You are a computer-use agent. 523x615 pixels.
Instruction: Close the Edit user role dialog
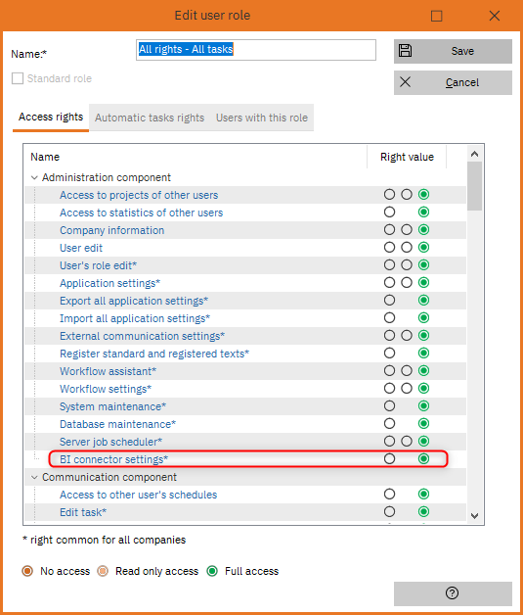pyautogui.click(x=495, y=16)
